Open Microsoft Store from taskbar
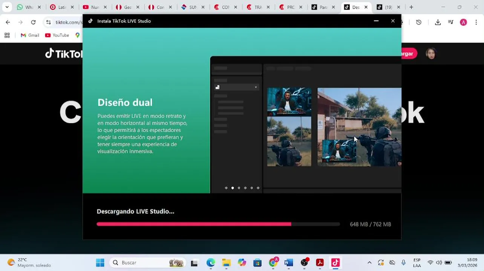The image size is (484, 271). (x=257, y=263)
